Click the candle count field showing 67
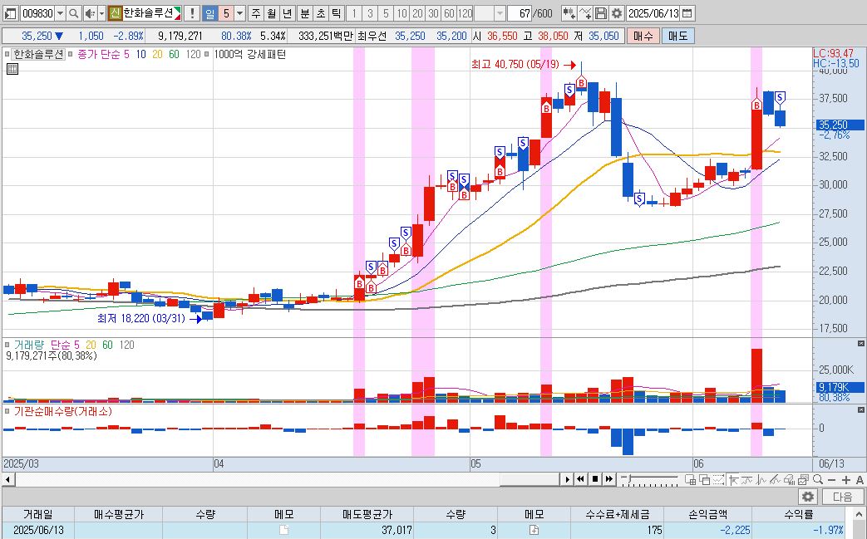Screen dimensions: 867x539 pyautogui.click(x=521, y=13)
